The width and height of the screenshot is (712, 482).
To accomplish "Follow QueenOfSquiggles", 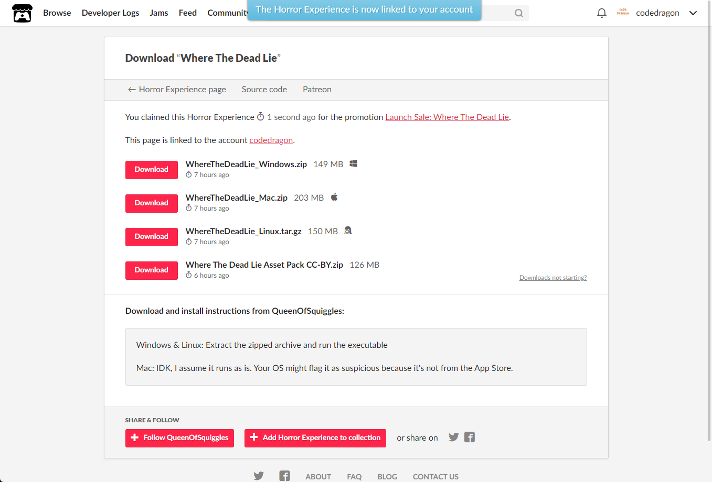I will click(179, 438).
